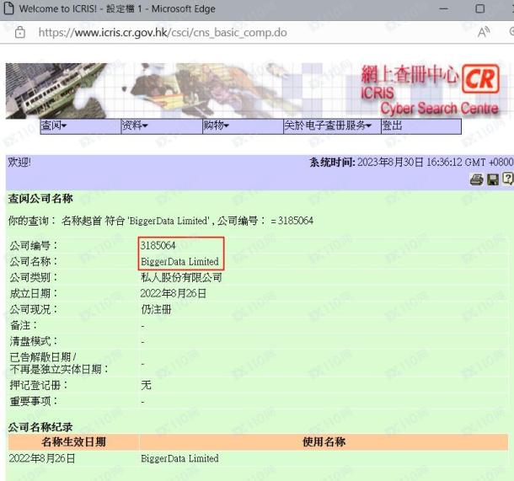
Task: Click the CR Companies Registry logo
Action: click(480, 79)
